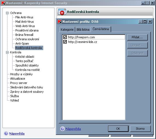Click the Přidat... button
This screenshot has height=139, width=156.
[x=137, y=37]
